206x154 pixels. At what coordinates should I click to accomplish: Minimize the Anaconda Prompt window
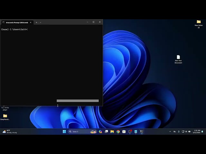tap(88, 22)
